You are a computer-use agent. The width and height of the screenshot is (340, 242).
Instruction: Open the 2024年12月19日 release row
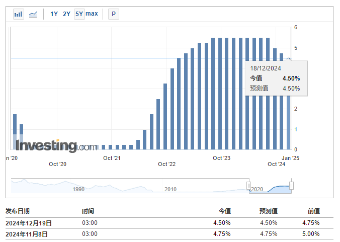coord(29,223)
